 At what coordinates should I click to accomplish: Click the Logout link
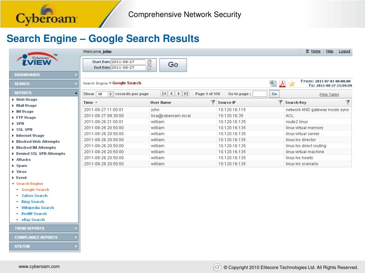(344, 51)
